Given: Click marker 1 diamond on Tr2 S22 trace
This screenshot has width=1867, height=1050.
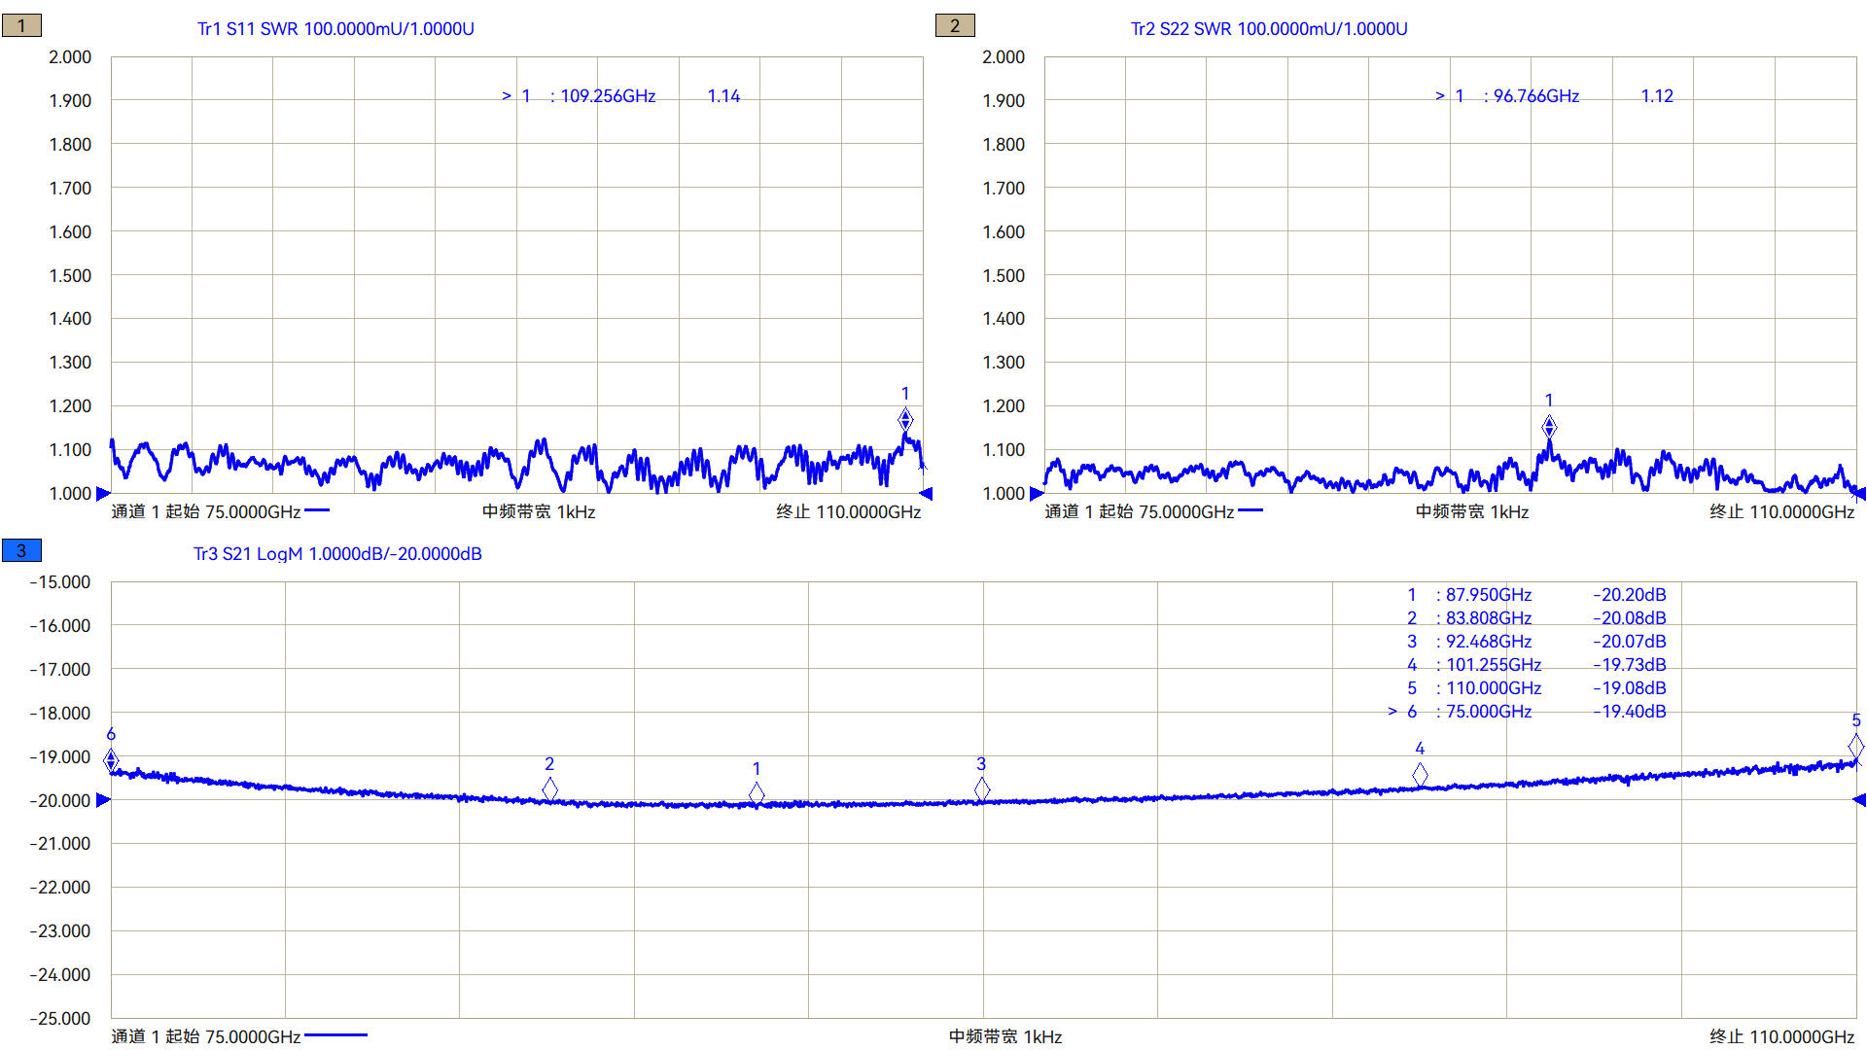Looking at the screenshot, I should click(1549, 427).
